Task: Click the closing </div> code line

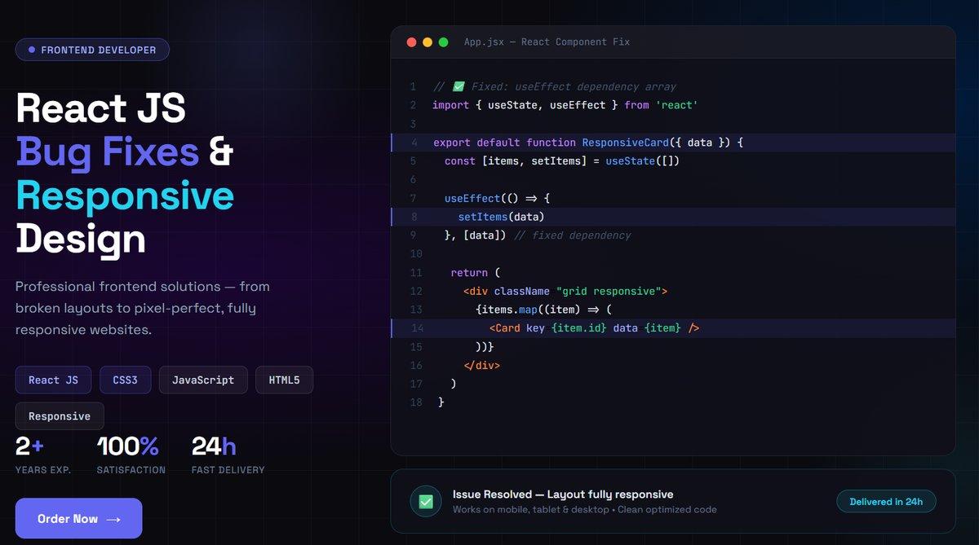Action: tap(481, 366)
